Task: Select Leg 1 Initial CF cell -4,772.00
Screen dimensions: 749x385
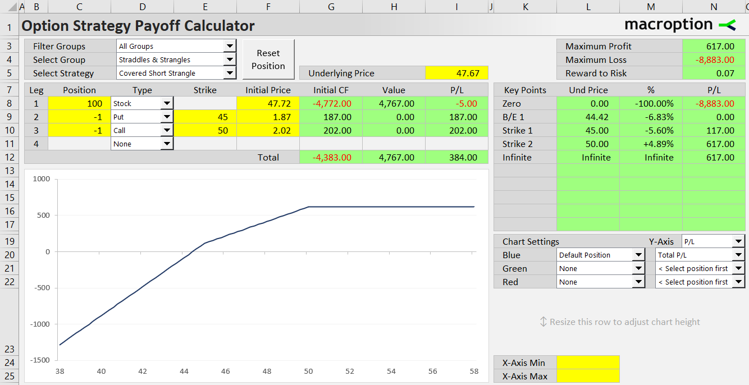Action: 331,103
